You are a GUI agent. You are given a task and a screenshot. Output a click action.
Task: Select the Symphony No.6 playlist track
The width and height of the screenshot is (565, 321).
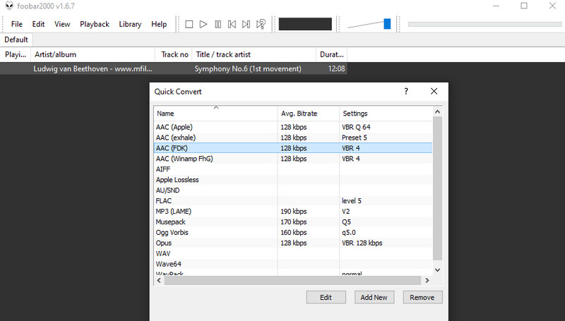tap(174, 68)
